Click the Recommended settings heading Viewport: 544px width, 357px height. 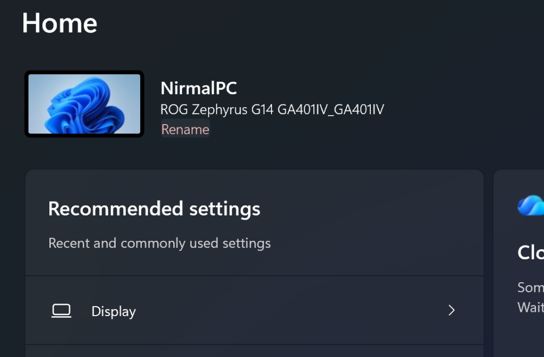tap(154, 208)
